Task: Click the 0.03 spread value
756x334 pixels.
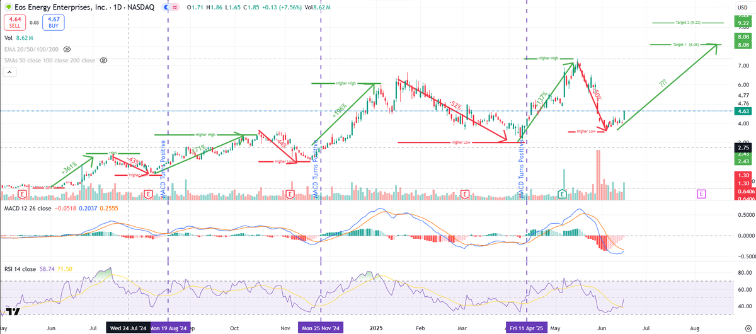Action: (34, 23)
